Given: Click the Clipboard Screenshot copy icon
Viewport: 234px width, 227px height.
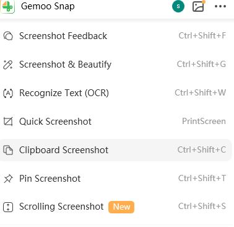Looking at the screenshot, I should (8, 150).
